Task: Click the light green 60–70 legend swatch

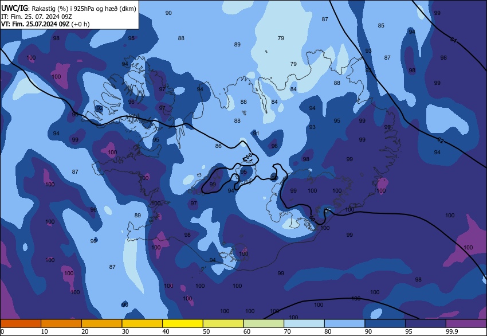Action: 264,323
